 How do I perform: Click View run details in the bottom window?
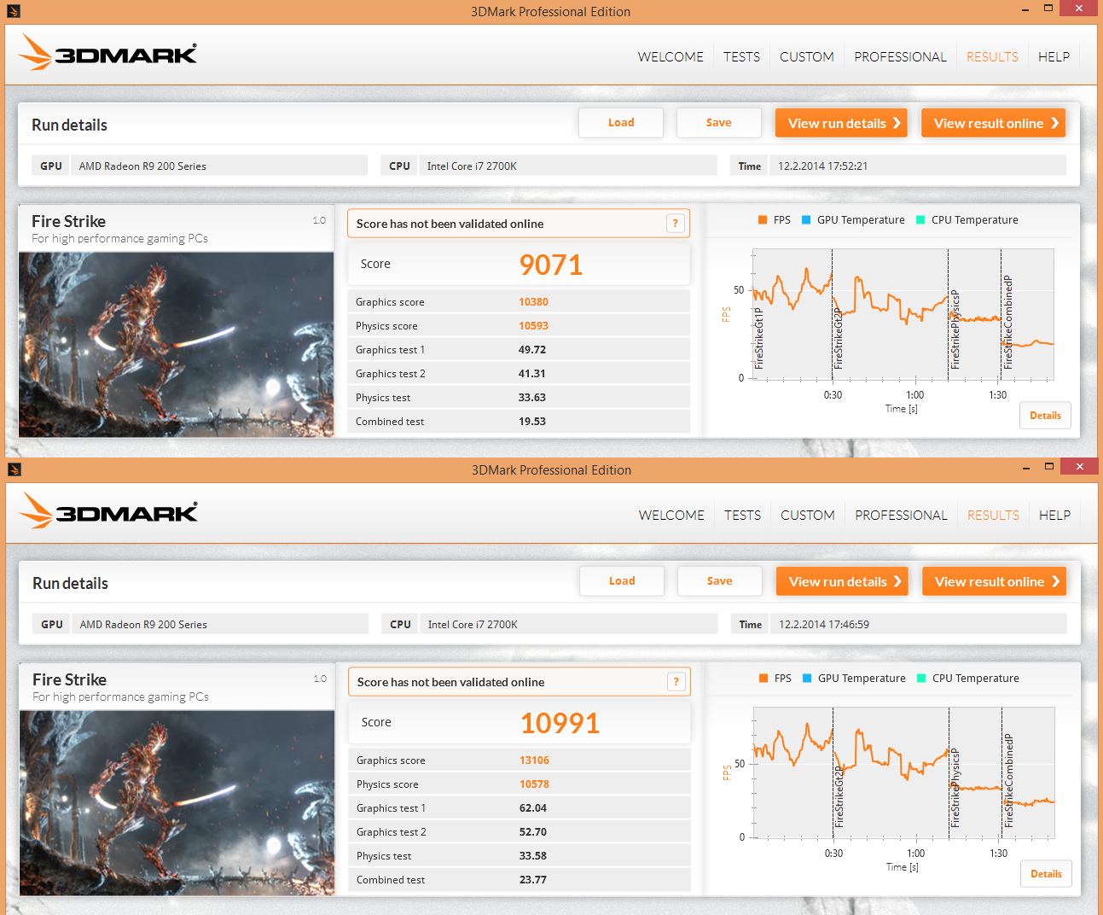(842, 581)
